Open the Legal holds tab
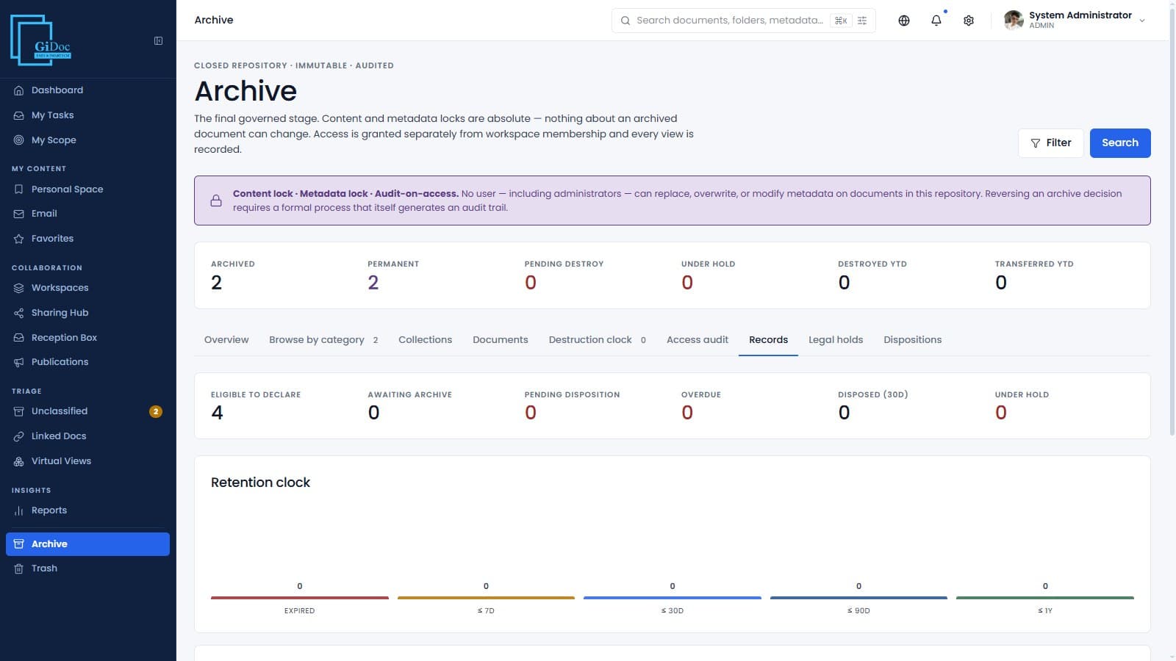The image size is (1176, 661). click(836, 340)
